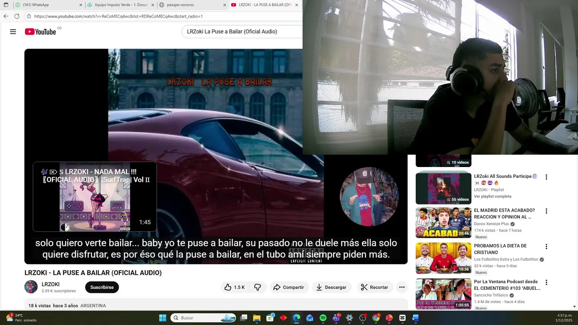Open the Compartir share dialog
Viewport: 578px width, 325px height.
[x=289, y=287]
